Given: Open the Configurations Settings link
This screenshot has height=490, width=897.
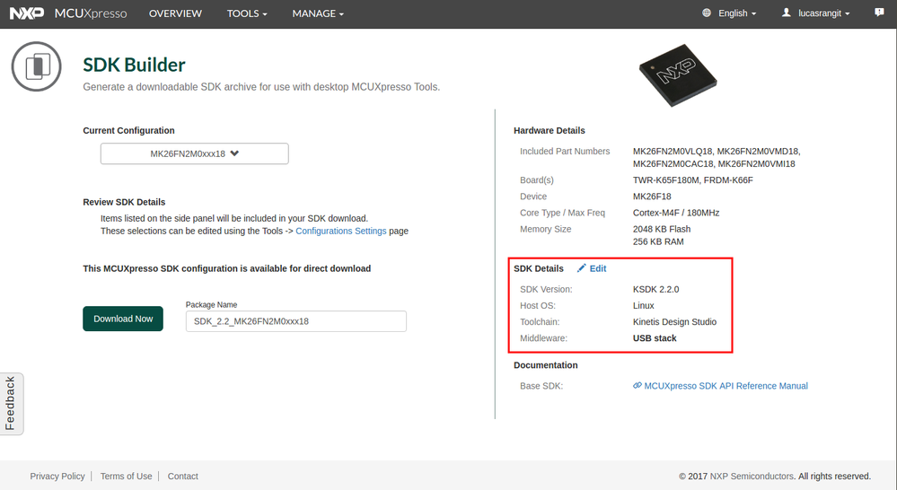Looking at the screenshot, I should point(341,231).
